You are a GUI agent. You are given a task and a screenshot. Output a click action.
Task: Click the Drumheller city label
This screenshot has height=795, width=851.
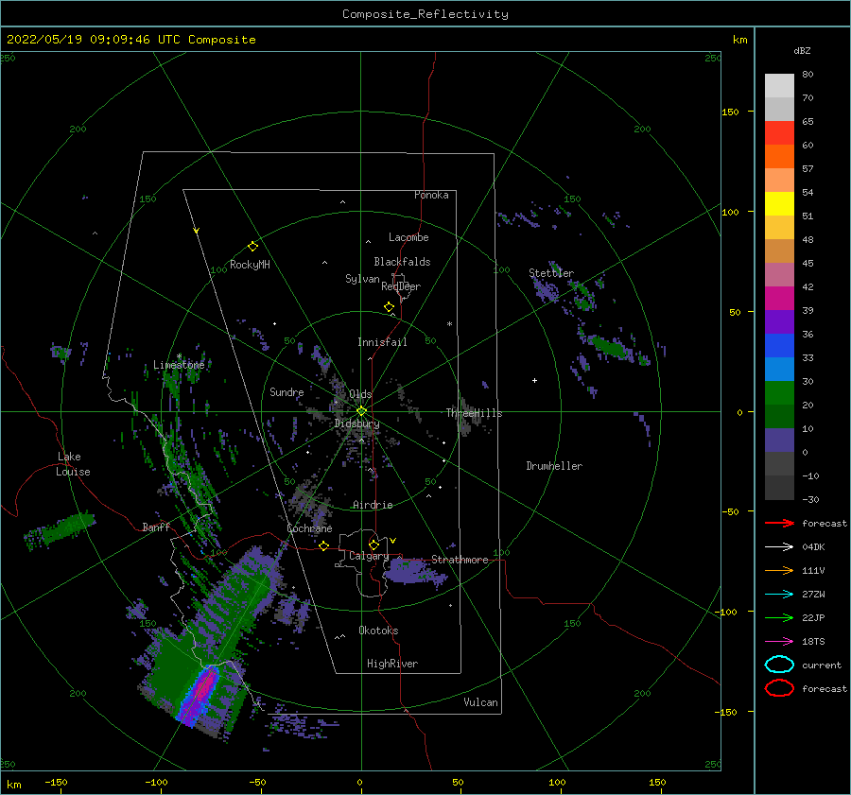(554, 466)
